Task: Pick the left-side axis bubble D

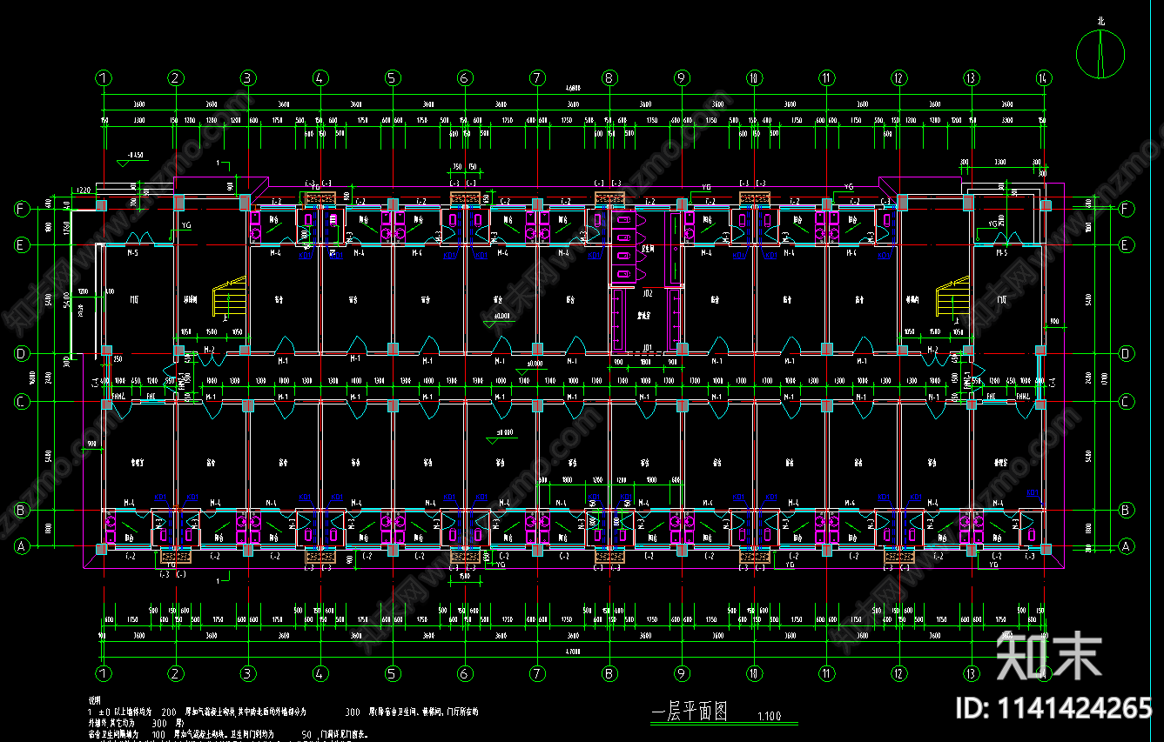Action: click(20, 354)
